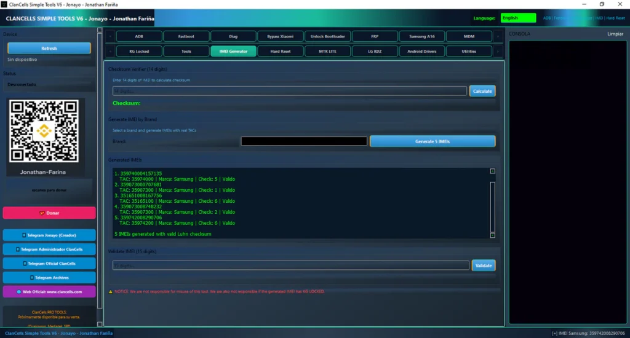Click right arrow of top tab row
The height and width of the screenshot is (338, 630).
pyautogui.click(x=498, y=36)
